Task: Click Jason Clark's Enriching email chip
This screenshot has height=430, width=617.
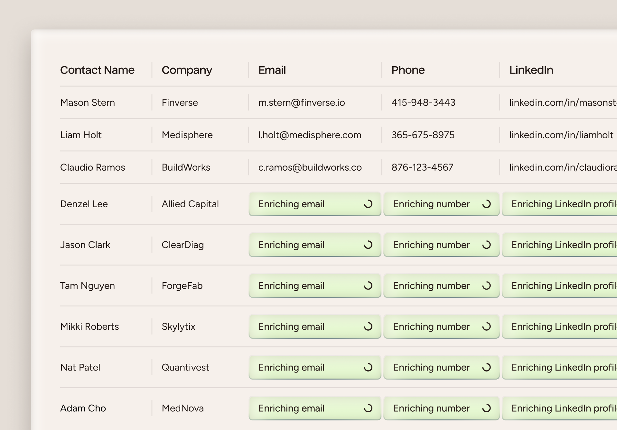Action: [x=315, y=245]
